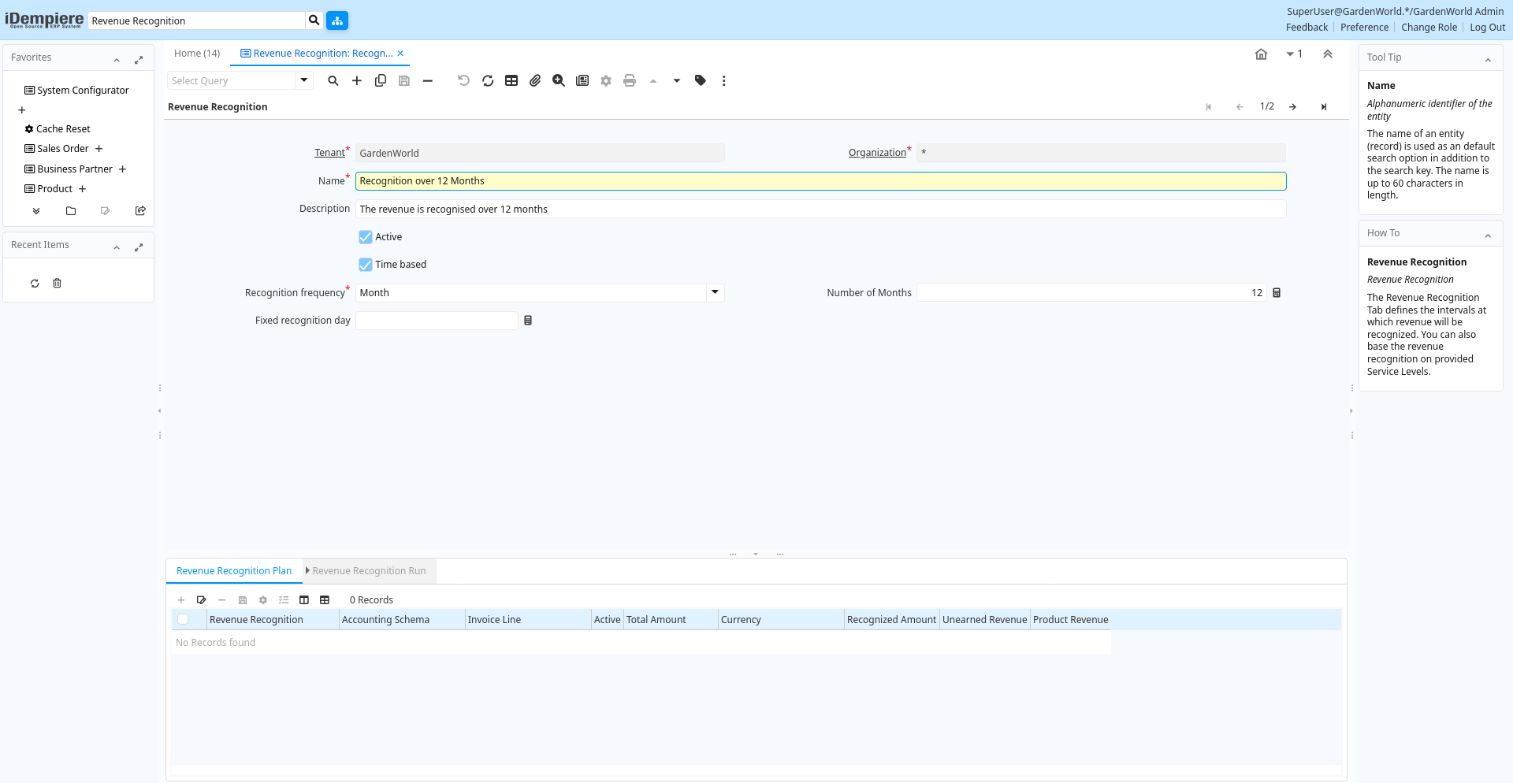Switch to the Home (14) tab

click(197, 54)
